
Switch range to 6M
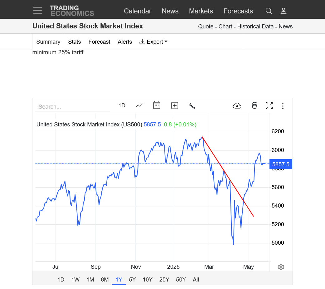104,280
